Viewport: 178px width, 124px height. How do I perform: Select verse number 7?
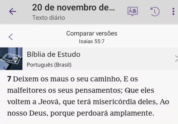click(9, 79)
